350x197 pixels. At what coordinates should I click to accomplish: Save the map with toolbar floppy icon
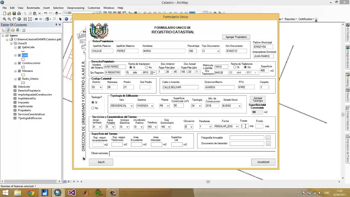[x=14, y=13]
